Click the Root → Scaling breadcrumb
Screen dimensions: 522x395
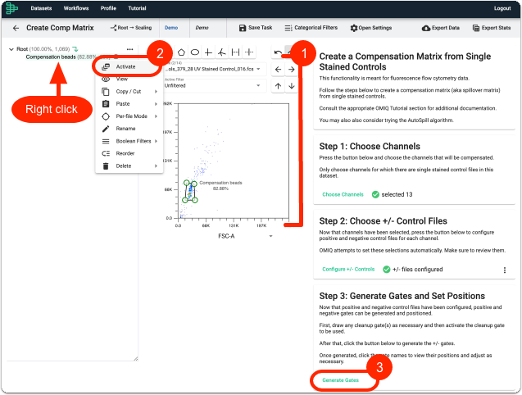click(131, 28)
